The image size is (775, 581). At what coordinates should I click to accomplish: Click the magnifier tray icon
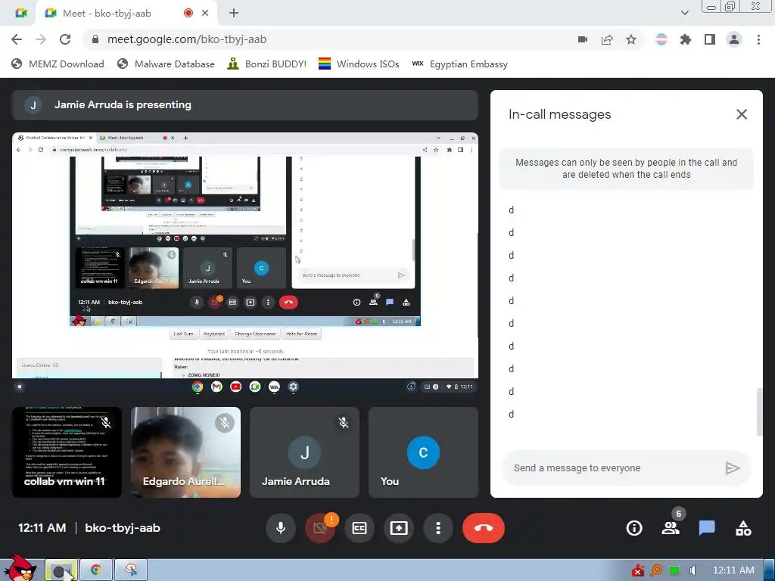click(656, 570)
